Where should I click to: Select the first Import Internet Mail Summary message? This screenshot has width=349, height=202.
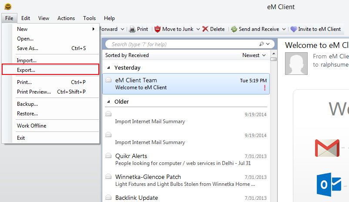coord(186,118)
